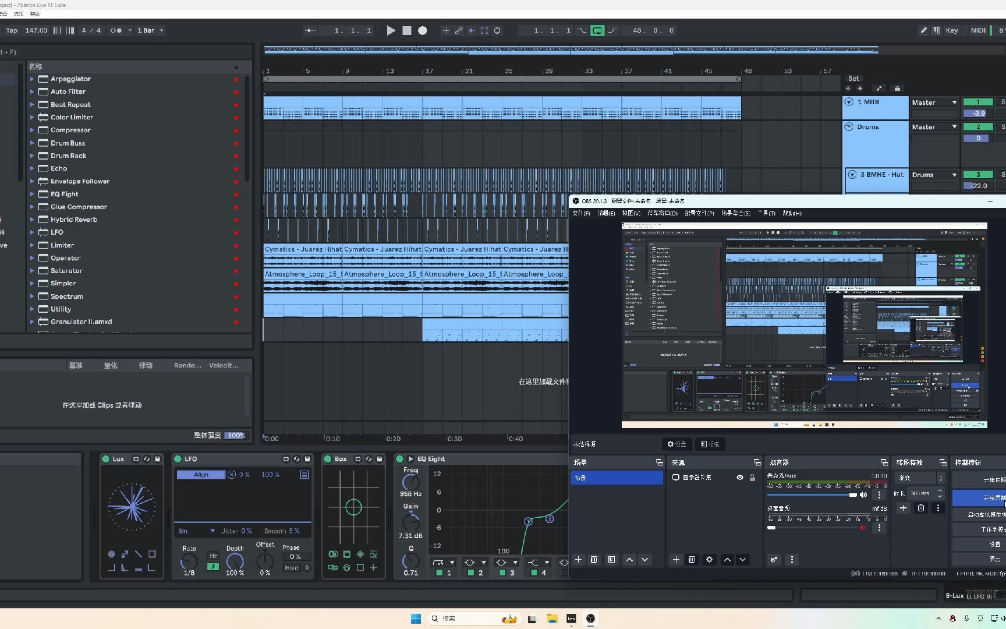Click the LFO Align button
The width and height of the screenshot is (1006, 629).
(201, 475)
